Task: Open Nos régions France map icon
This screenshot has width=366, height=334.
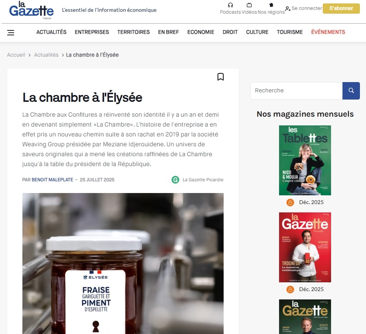Action: (x=271, y=5)
